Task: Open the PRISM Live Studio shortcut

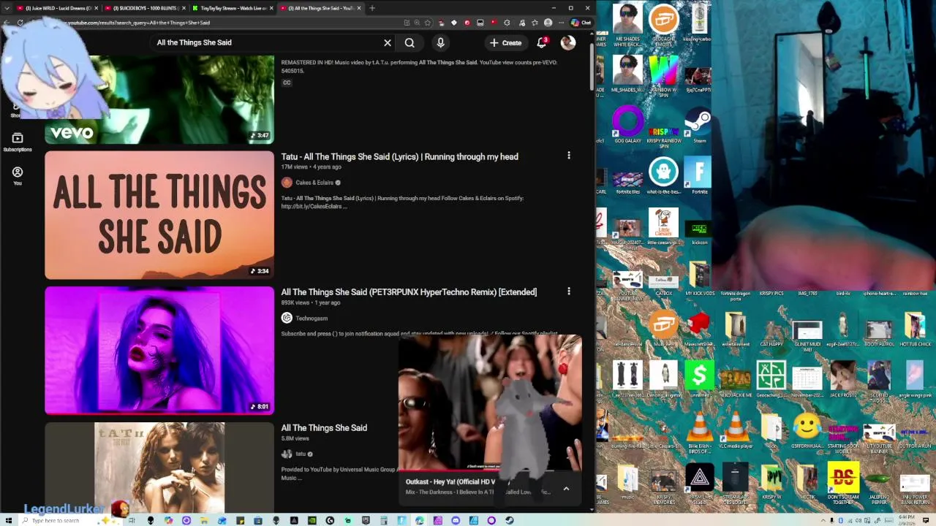Action: pos(700,484)
